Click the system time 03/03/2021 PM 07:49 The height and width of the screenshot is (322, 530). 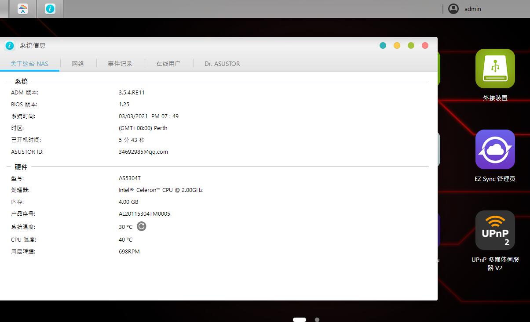(x=149, y=116)
